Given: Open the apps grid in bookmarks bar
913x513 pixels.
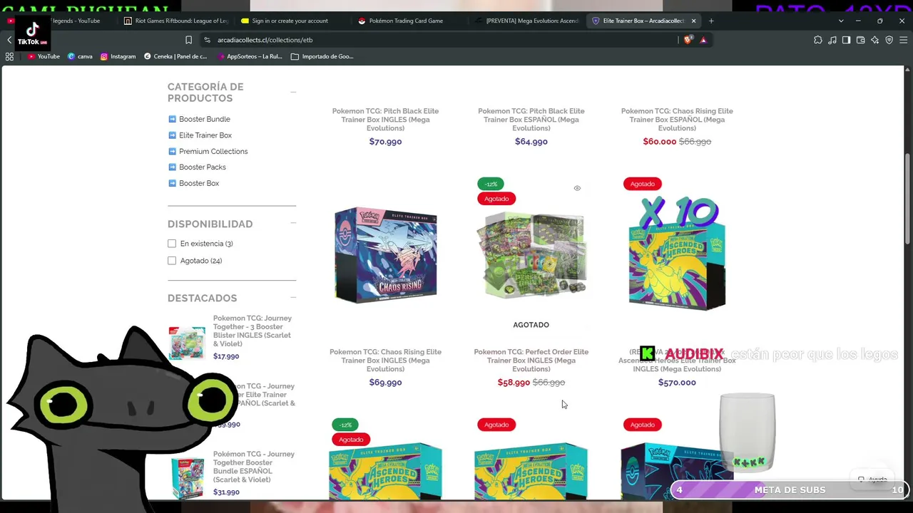Looking at the screenshot, I should pos(9,56).
